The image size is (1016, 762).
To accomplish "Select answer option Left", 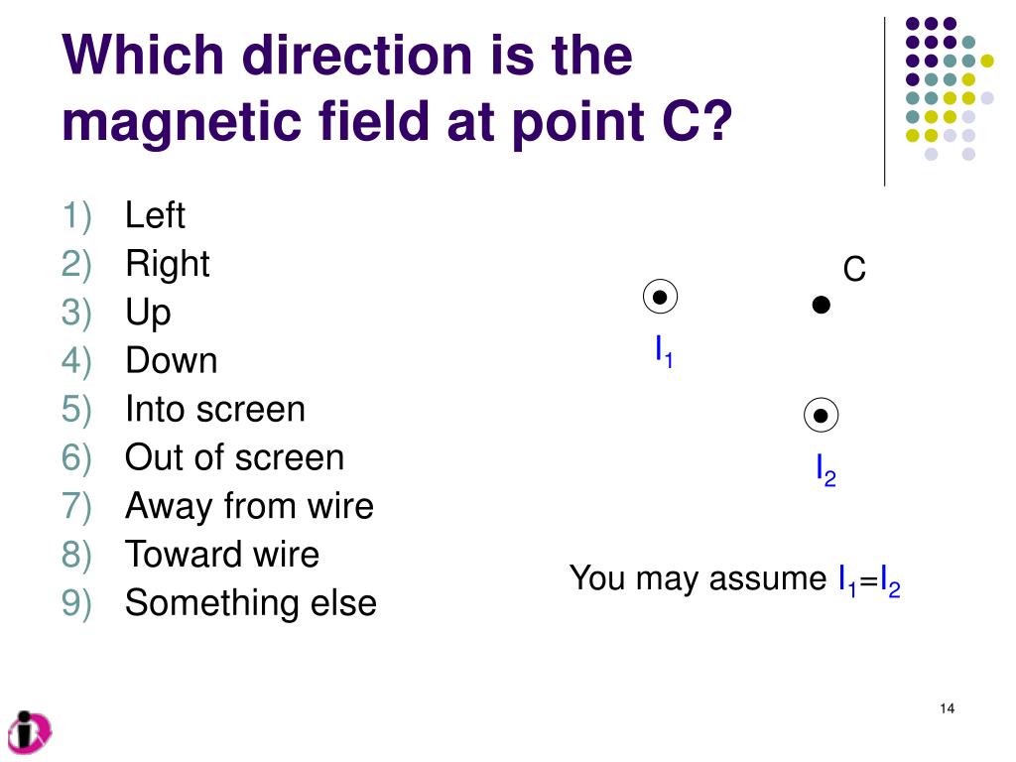I will (155, 215).
